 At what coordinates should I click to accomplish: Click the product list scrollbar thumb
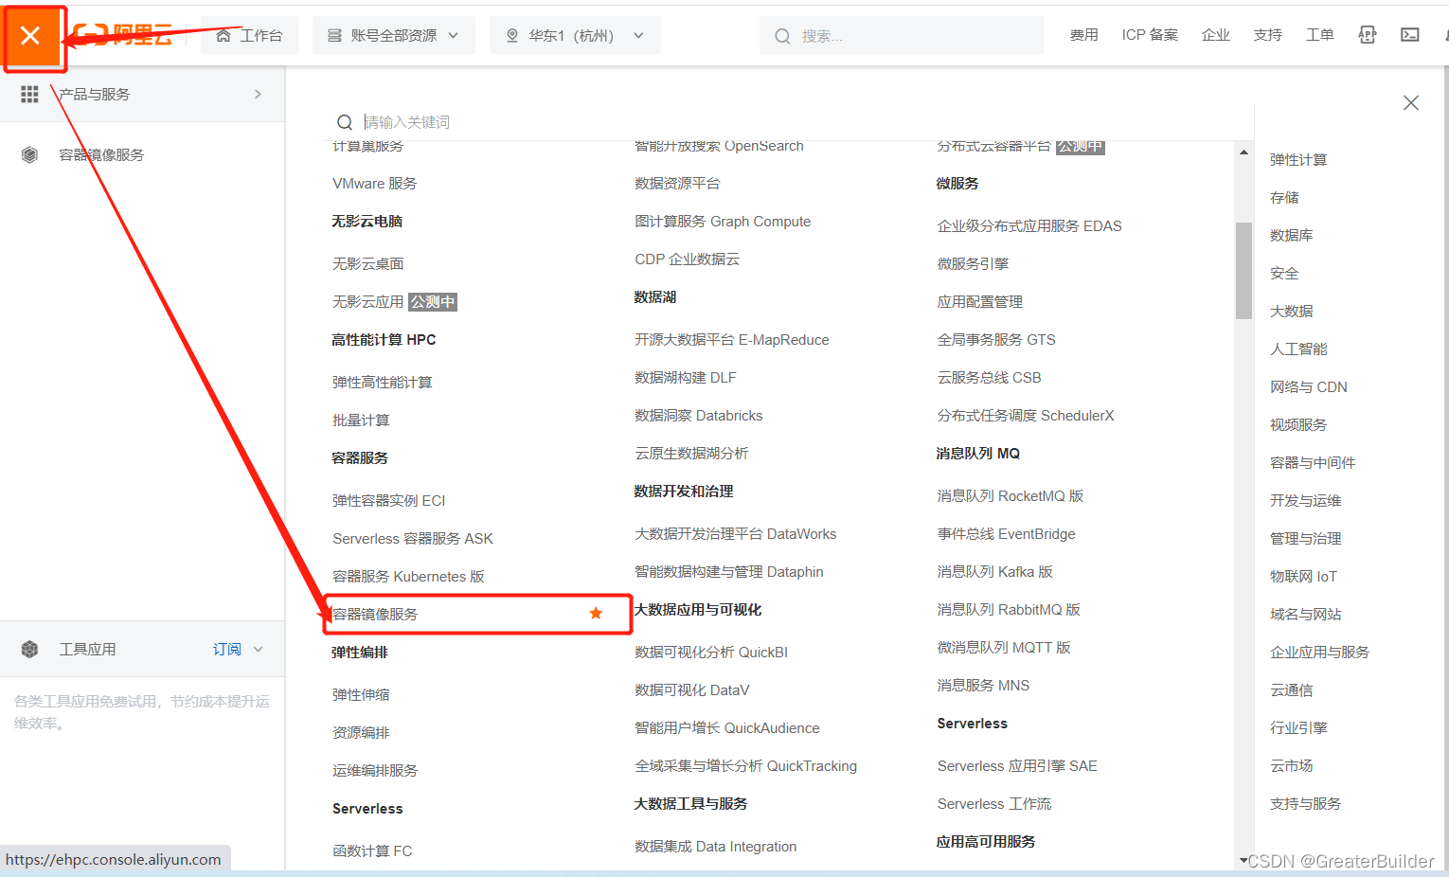coord(1243,271)
